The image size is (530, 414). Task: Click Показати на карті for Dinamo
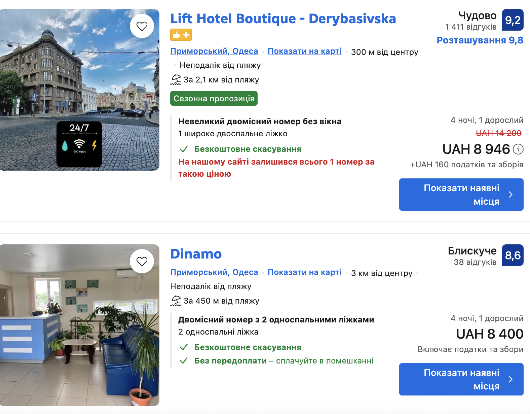(x=304, y=272)
